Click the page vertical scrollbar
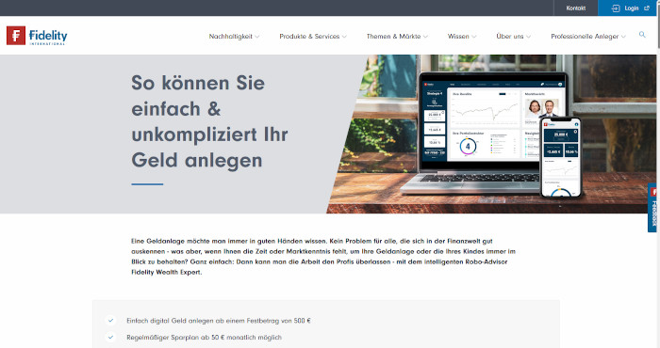The image size is (660, 348). click(x=658, y=174)
